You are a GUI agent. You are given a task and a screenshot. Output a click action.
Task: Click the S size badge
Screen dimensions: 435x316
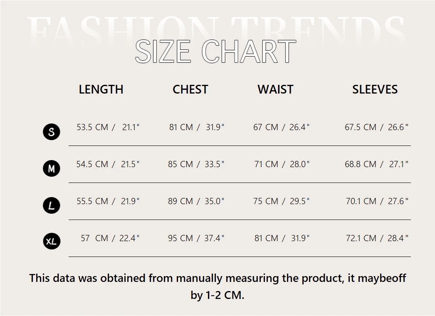click(x=52, y=132)
